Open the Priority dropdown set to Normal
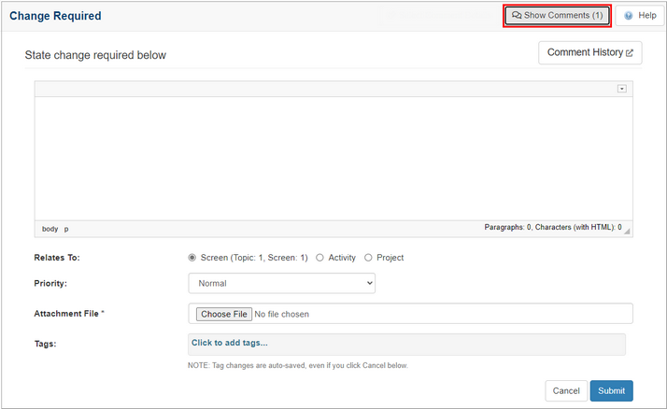Screen dimensions: 667x409 [x=281, y=283]
